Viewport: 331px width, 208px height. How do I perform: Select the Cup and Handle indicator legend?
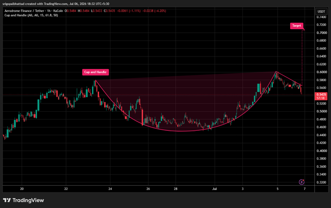(31, 15)
